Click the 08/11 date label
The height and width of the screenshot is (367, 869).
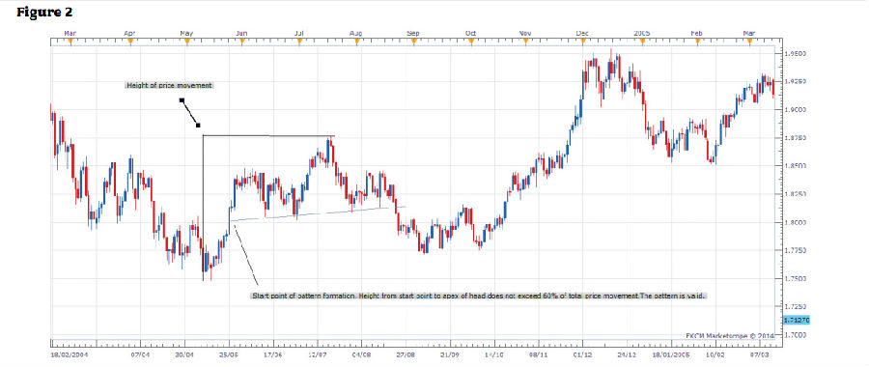538,353
